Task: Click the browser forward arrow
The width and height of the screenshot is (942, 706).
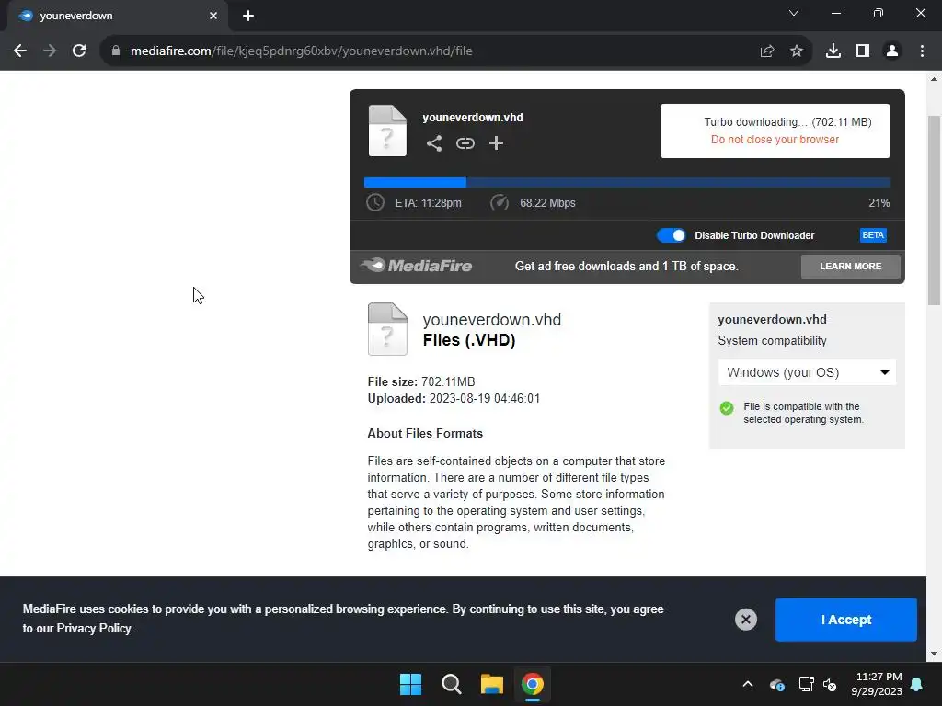Action: tap(50, 51)
